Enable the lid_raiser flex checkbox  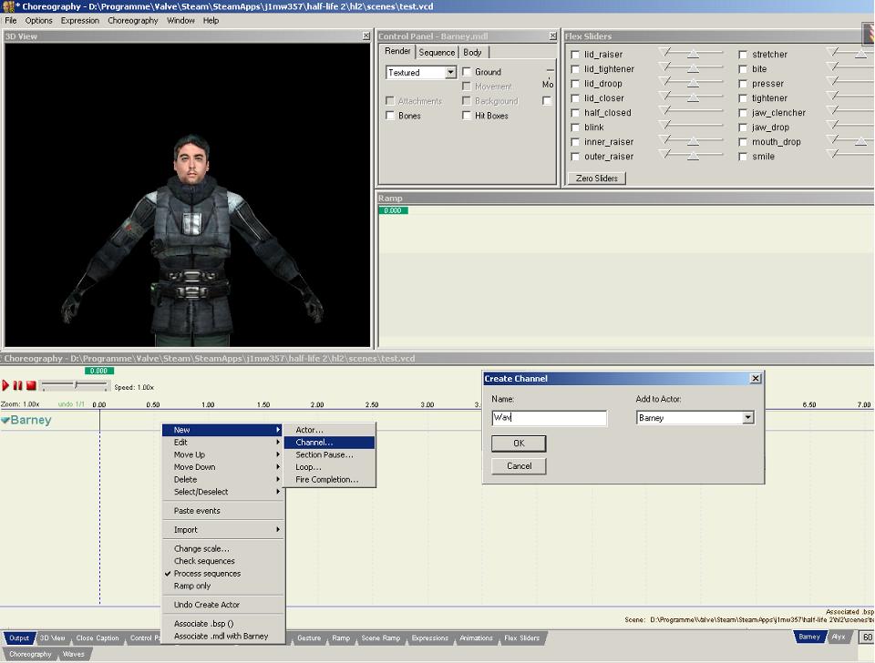575,55
